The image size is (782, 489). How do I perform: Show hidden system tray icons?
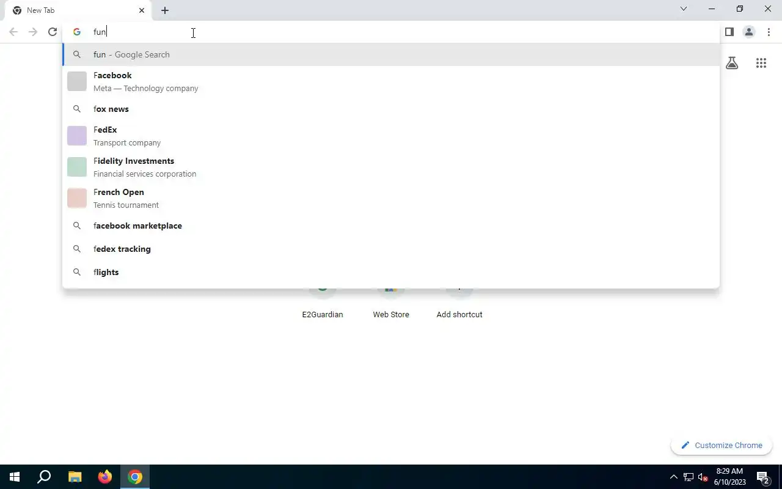click(674, 477)
